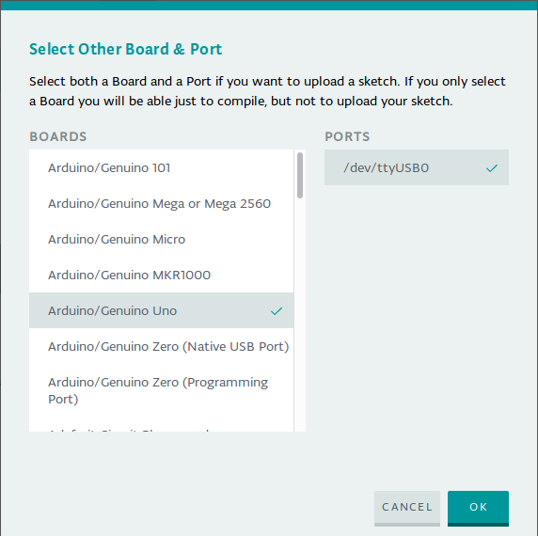Click the checkmark next to Arduino/Genuino Uno

coord(277,311)
